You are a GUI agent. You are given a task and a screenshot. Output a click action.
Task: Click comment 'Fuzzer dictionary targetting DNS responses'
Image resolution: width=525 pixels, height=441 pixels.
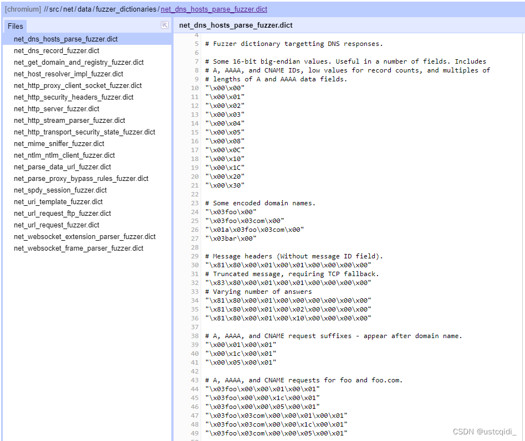(x=294, y=44)
